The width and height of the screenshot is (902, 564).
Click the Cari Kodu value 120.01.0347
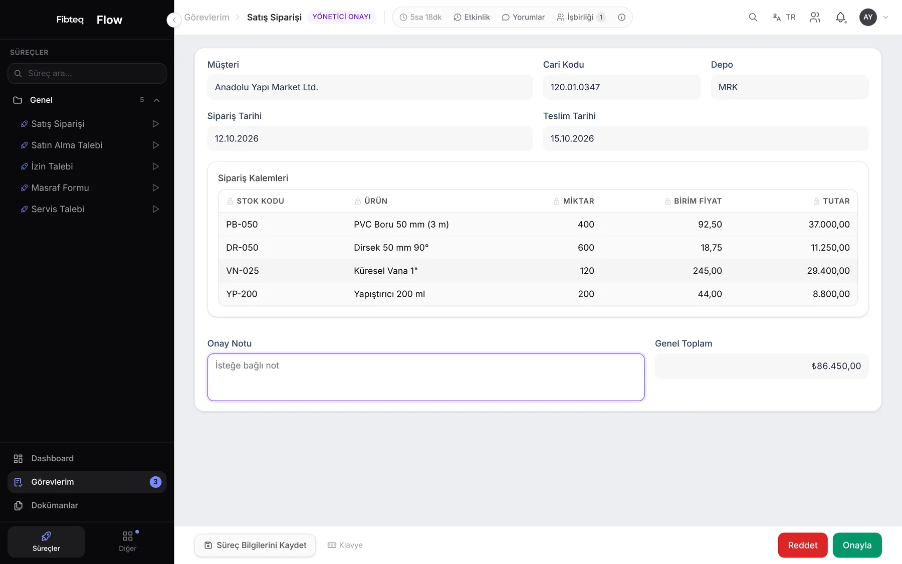[622, 87]
